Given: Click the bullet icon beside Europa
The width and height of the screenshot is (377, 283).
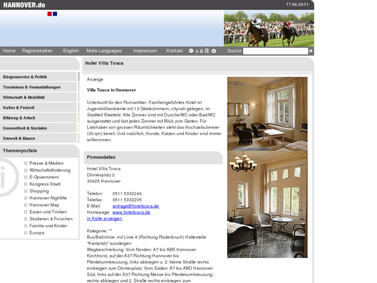Looking at the screenshot, I should [x=25, y=233].
